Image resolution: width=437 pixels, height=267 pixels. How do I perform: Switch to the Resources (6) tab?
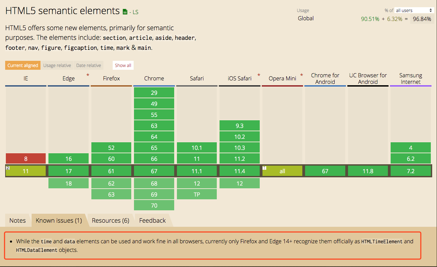[x=111, y=220]
